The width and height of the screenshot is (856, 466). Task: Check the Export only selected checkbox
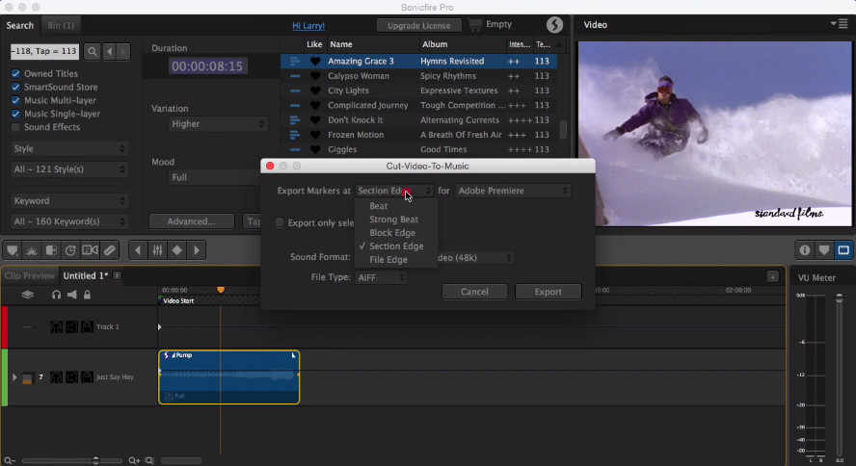tap(280, 222)
